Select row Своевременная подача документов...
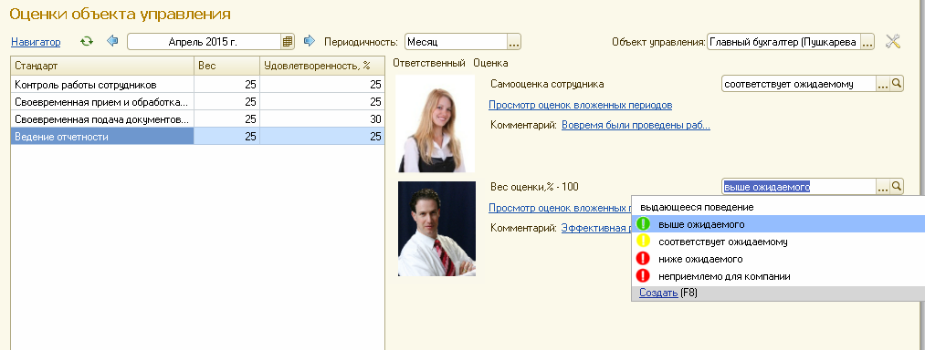The height and width of the screenshot is (350, 925). 197,119
